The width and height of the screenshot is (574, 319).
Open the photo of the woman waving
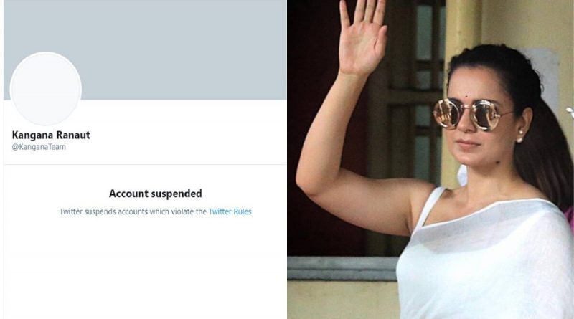[x=430, y=159]
